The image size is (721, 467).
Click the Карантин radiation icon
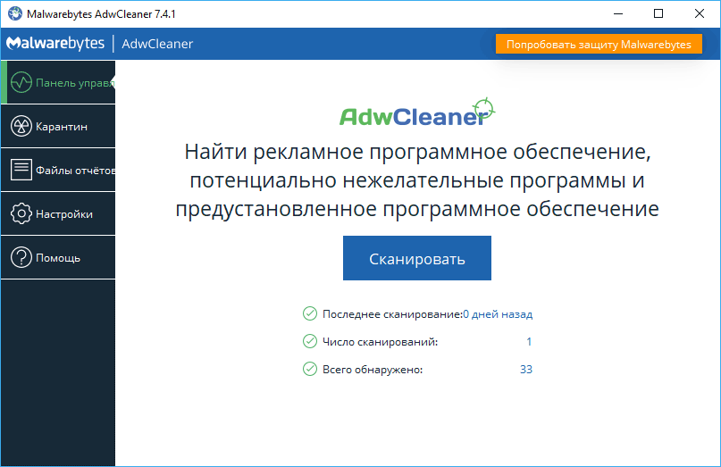point(21,127)
